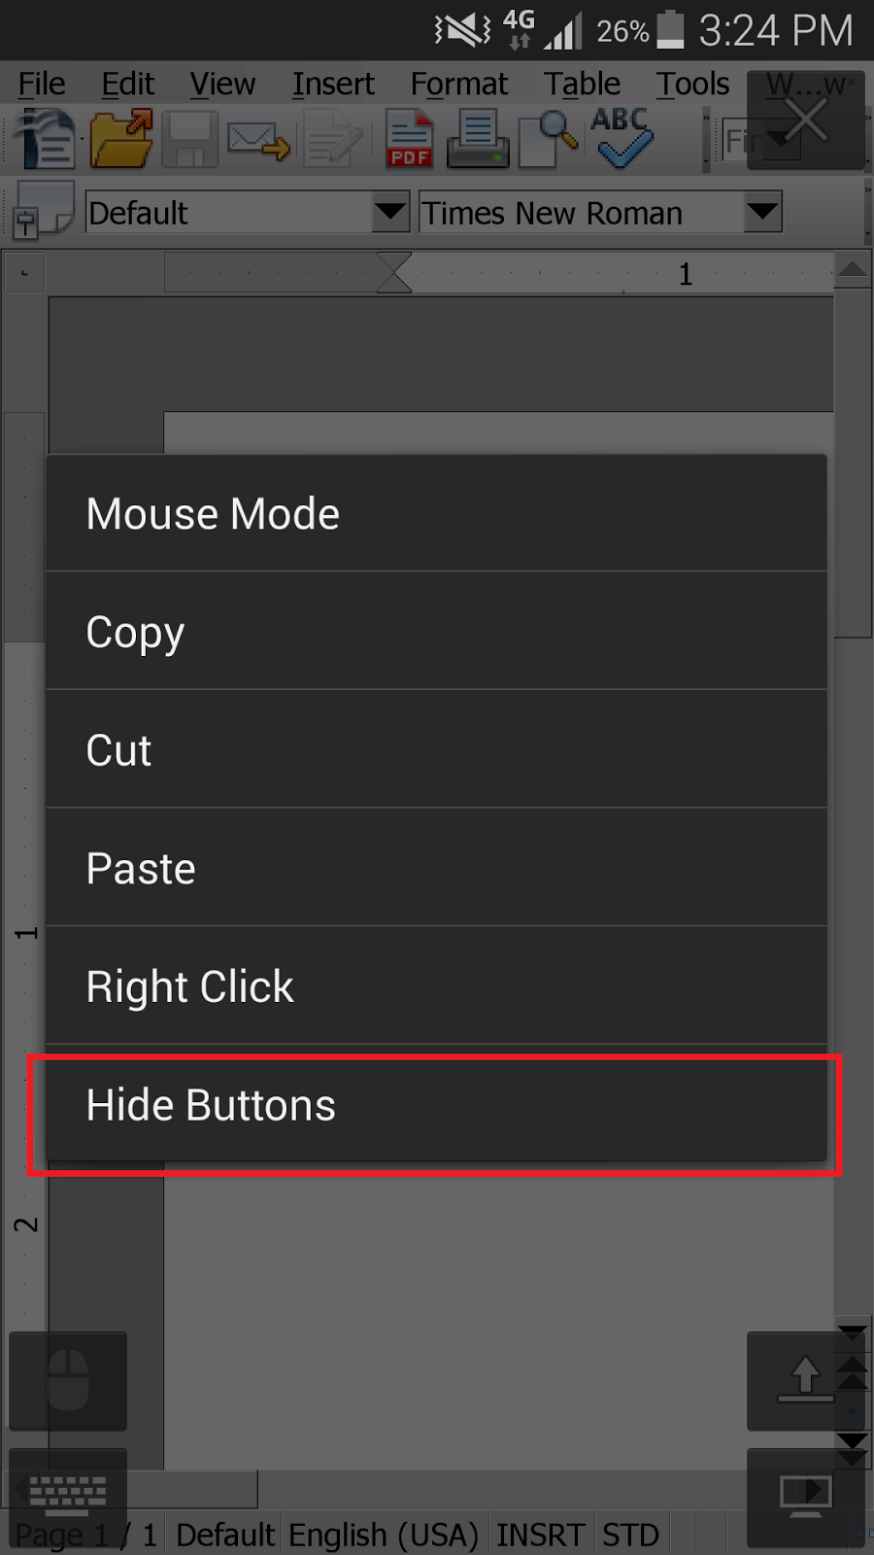This screenshot has height=1555, width=874.
Task: Open the Format menu
Action: [458, 85]
